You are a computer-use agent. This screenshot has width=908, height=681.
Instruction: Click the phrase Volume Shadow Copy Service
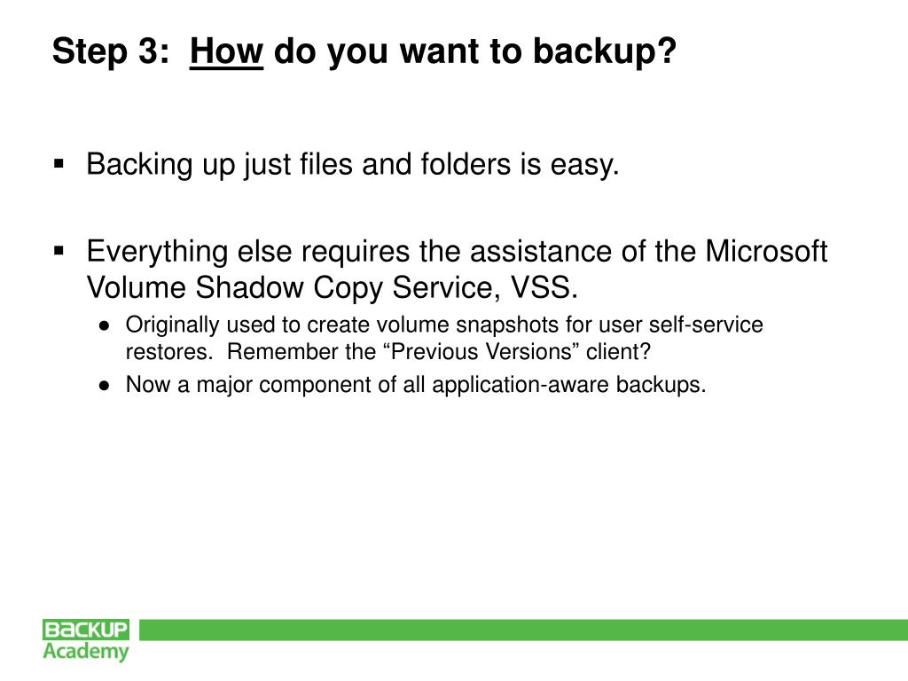click(x=294, y=288)
